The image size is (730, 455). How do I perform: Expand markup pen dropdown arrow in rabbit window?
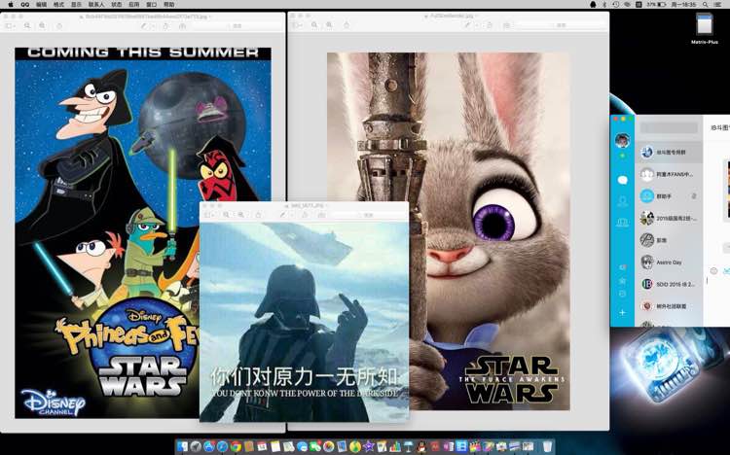(x=476, y=25)
